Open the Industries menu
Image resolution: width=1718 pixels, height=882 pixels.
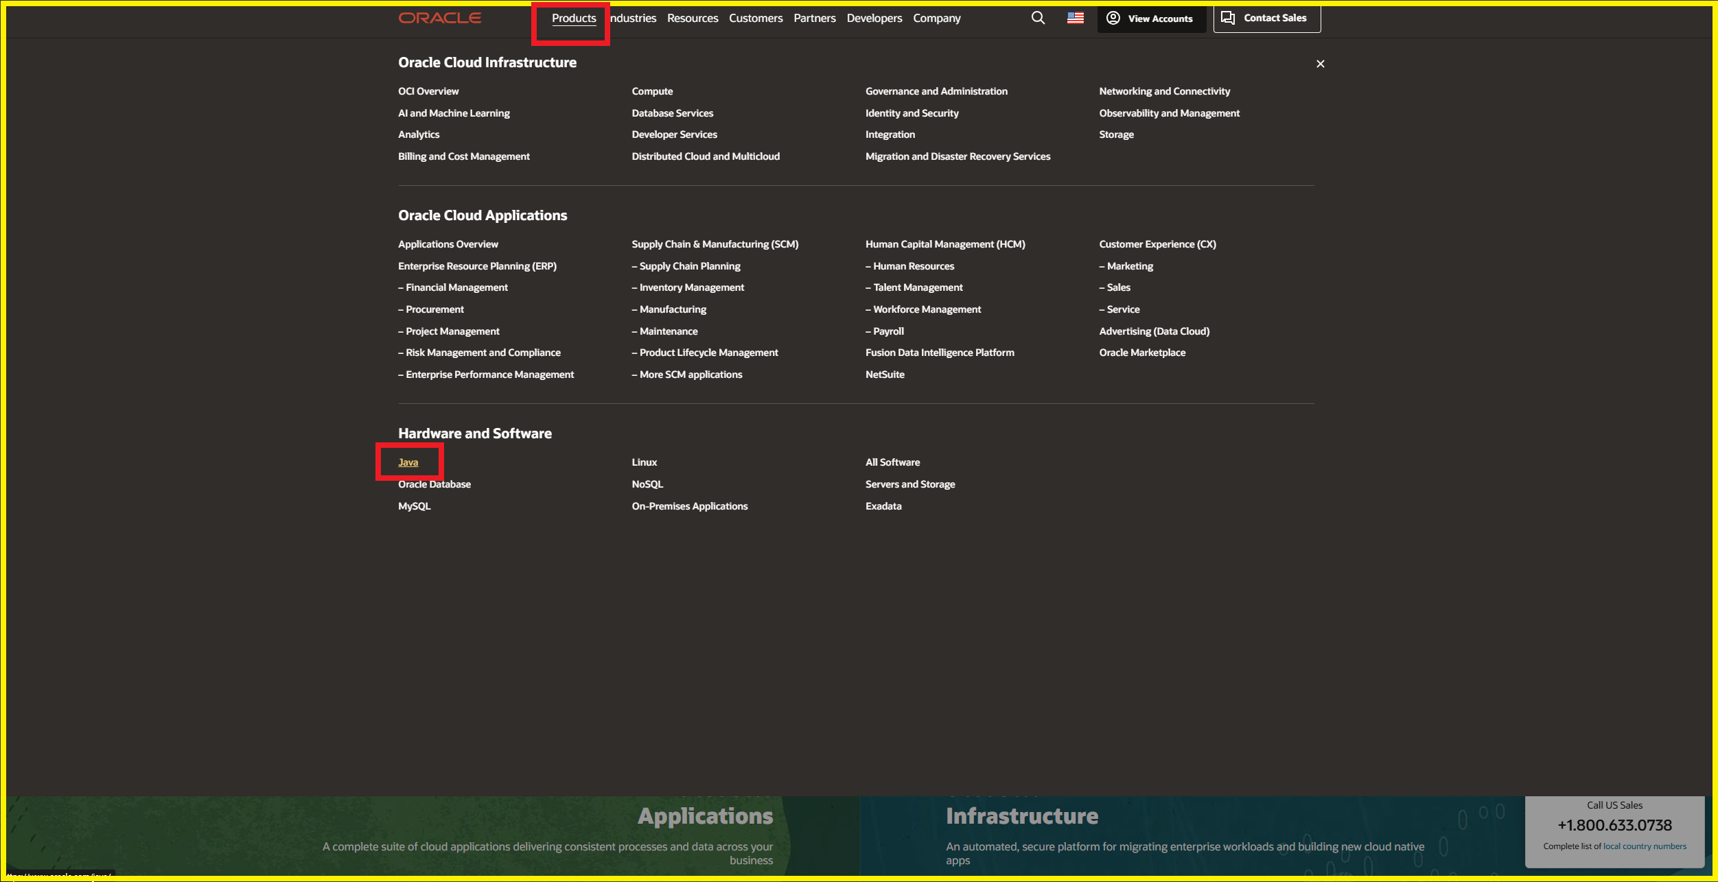tap(634, 19)
